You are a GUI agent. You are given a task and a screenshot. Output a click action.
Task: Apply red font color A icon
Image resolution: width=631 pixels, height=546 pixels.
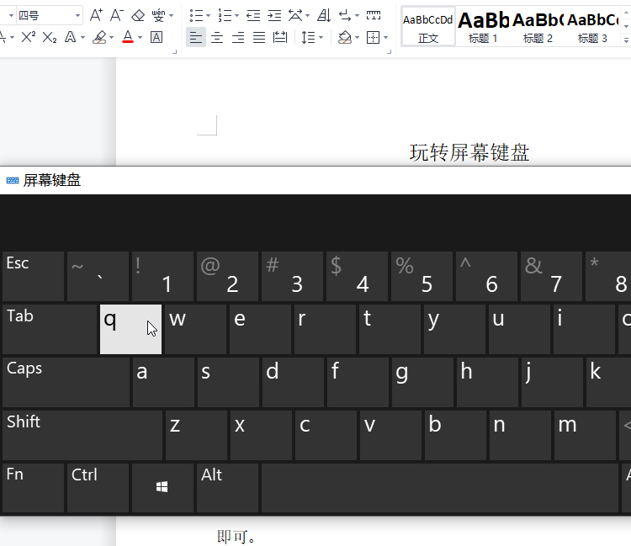[128, 37]
